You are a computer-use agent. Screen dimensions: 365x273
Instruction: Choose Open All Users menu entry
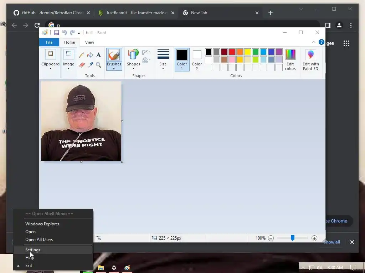click(x=53, y=239)
